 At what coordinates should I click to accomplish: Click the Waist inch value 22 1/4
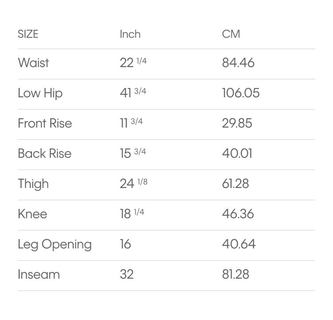coord(133,63)
